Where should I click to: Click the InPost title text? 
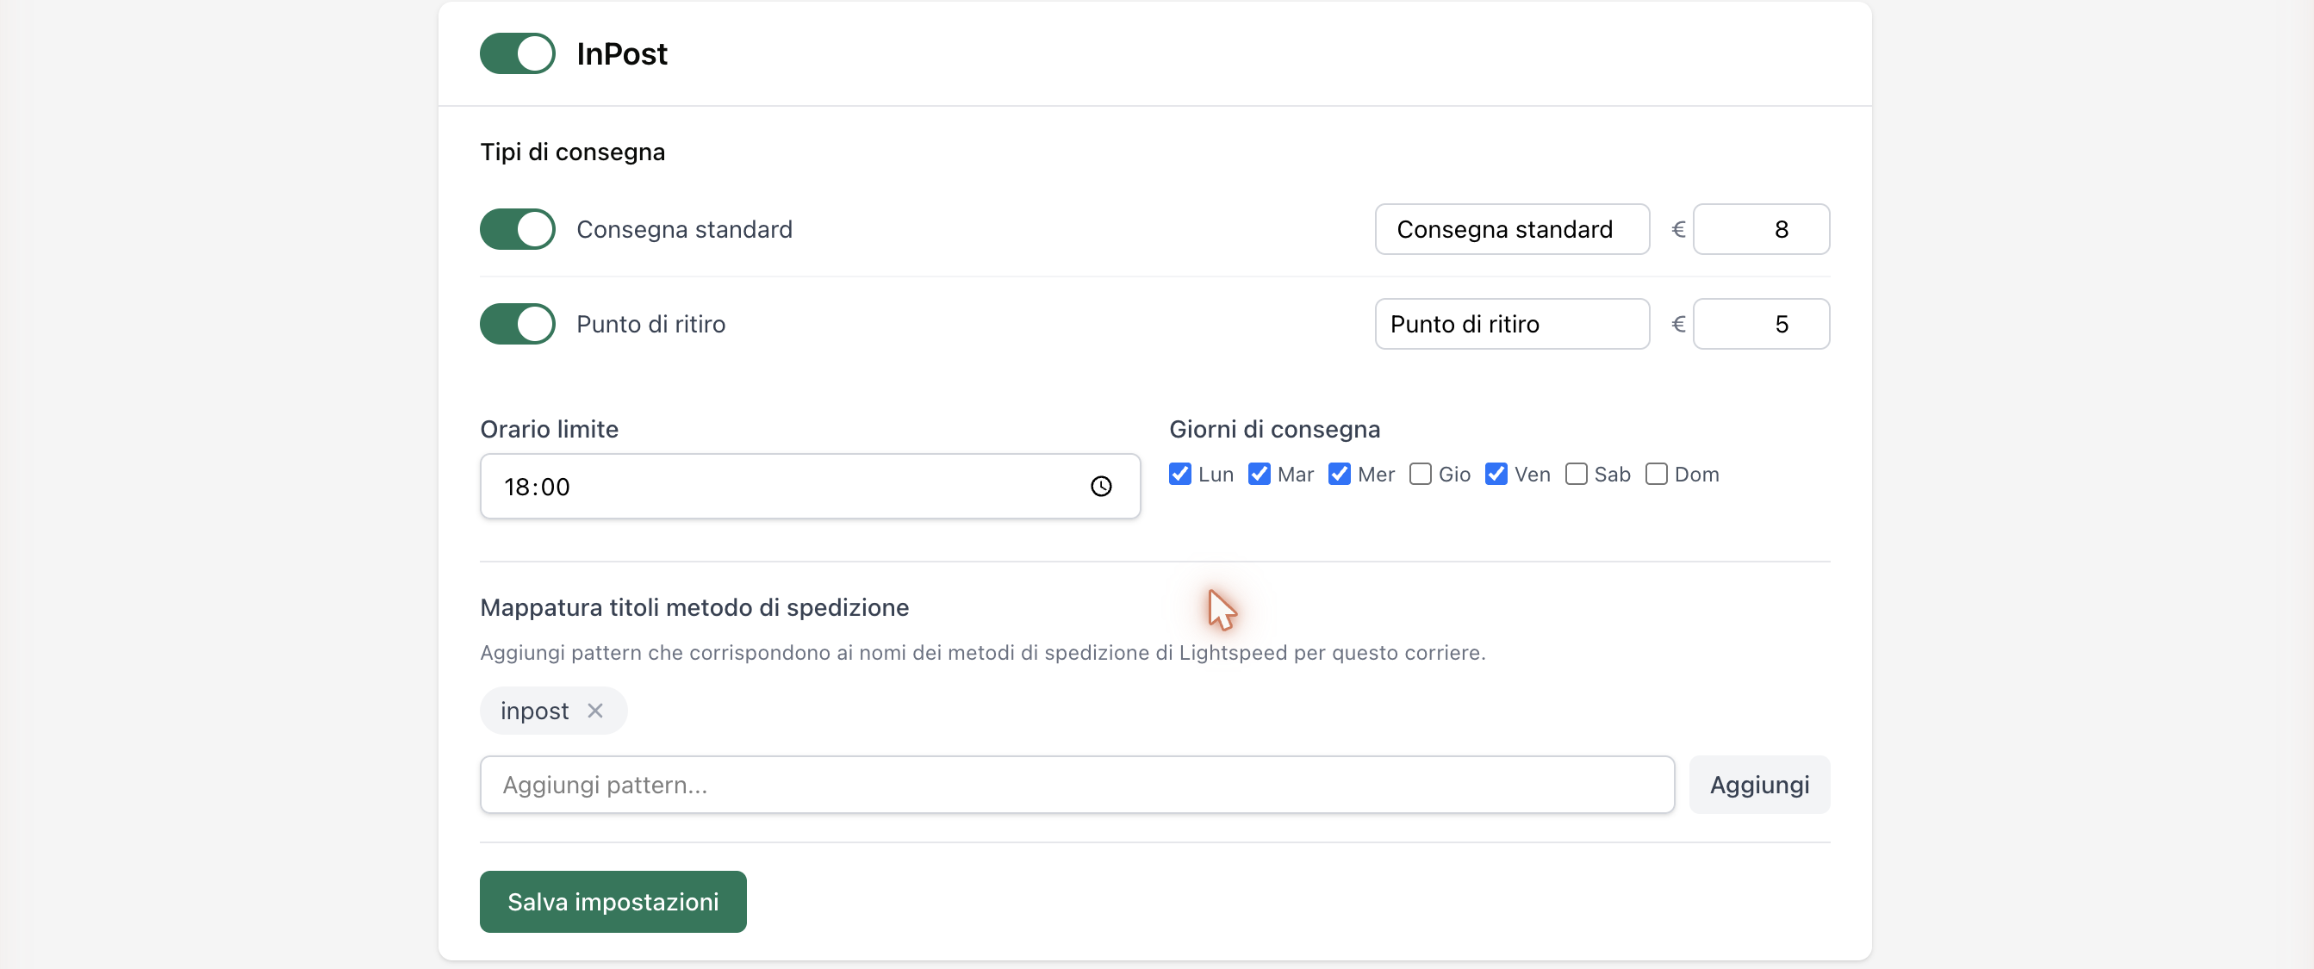click(x=622, y=54)
